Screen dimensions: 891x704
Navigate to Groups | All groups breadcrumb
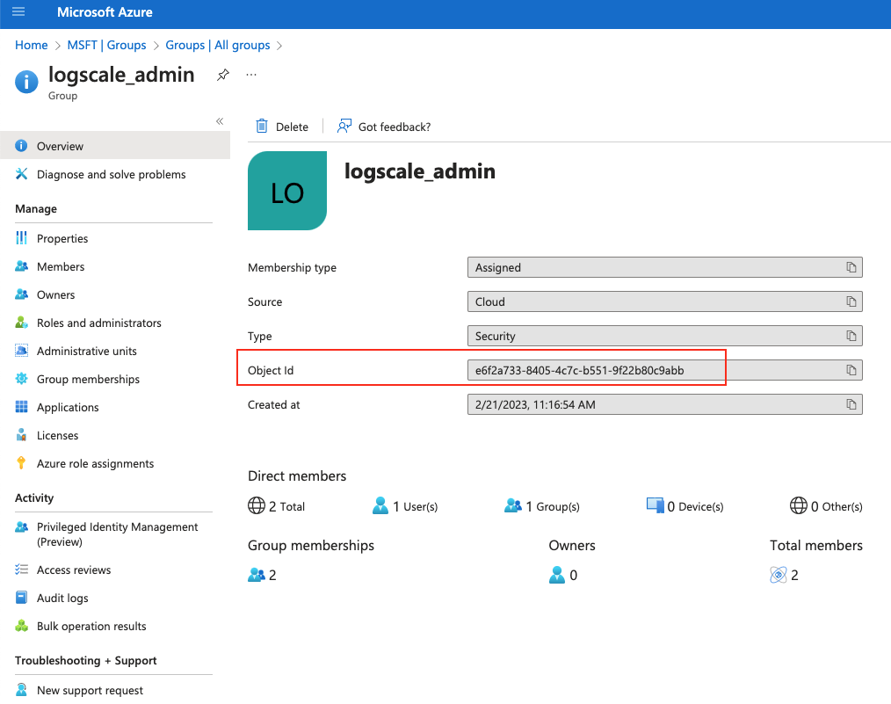coord(219,45)
